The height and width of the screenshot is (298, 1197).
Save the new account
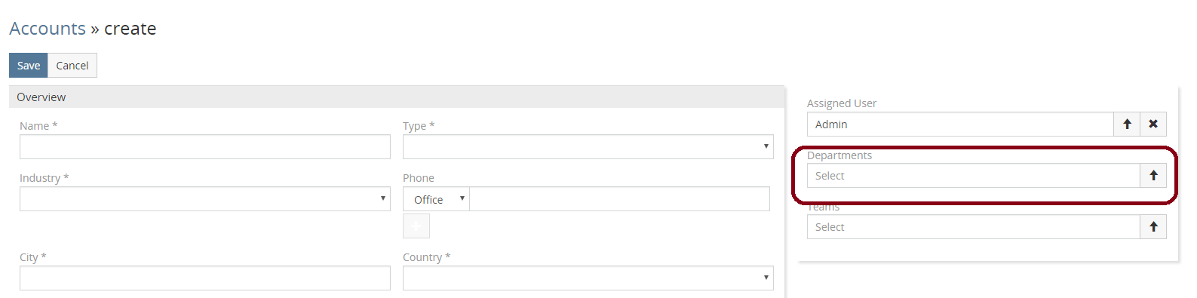pyautogui.click(x=29, y=66)
